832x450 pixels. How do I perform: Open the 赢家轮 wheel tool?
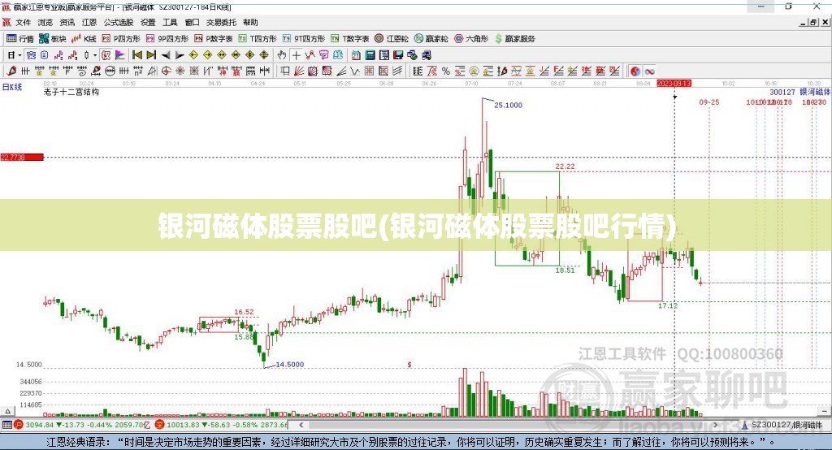431,39
